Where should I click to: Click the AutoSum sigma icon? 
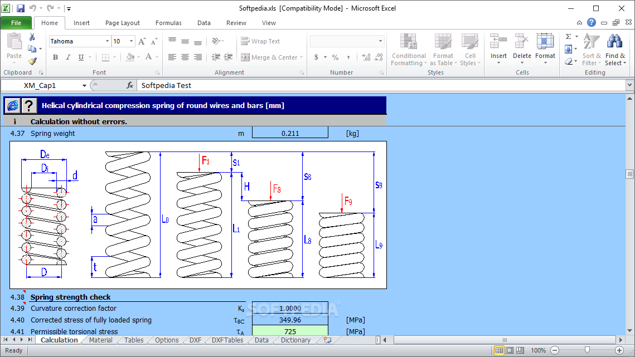coord(568,37)
